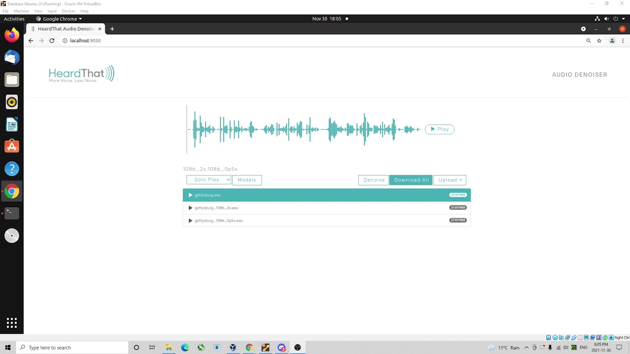Open the Models button

coord(247,180)
